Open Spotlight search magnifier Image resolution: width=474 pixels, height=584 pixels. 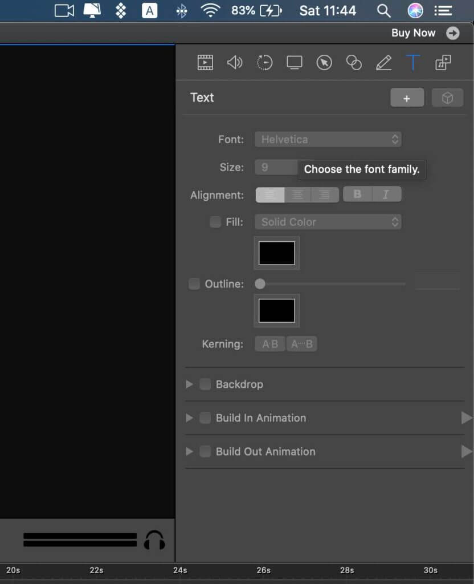tap(383, 11)
